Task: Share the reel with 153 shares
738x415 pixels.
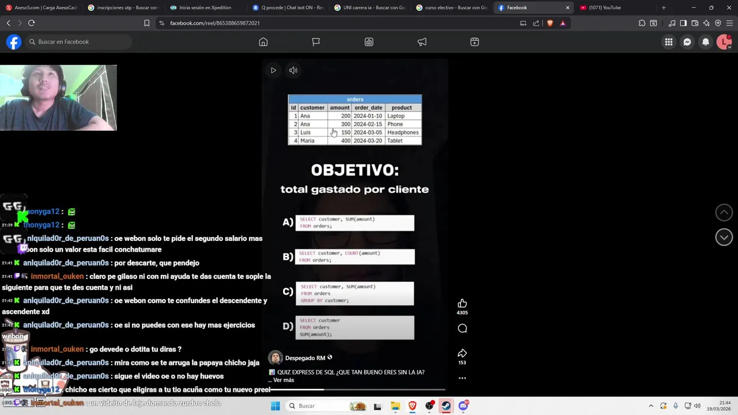Action: 462,353
